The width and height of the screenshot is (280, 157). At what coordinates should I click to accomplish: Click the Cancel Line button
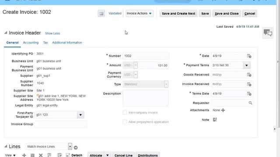click(x=123, y=155)
